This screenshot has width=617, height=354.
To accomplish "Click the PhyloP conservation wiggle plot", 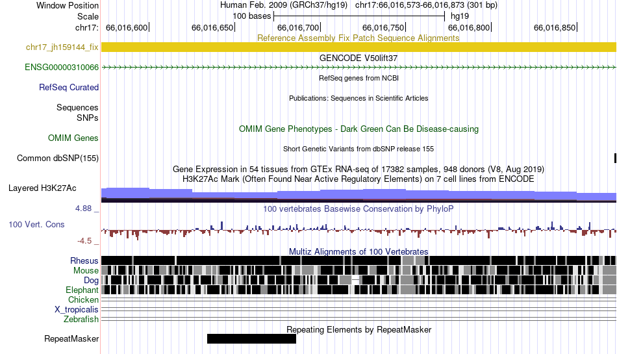I will pyautogui.click(x=359, y=230).
